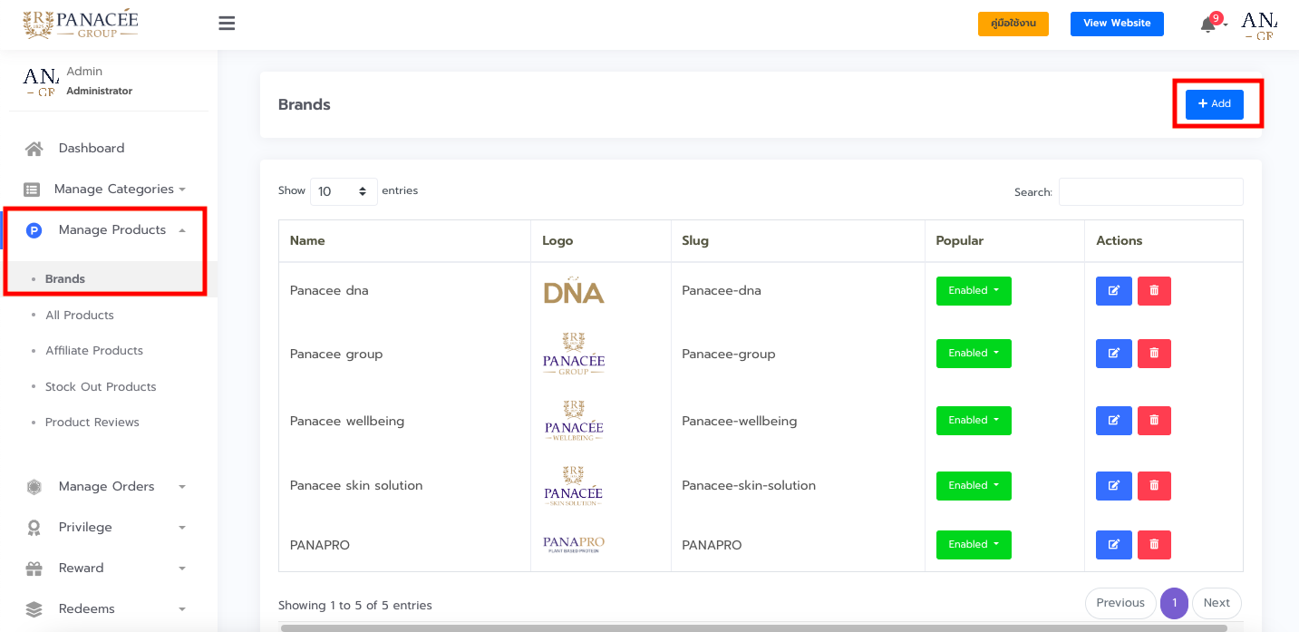Click the Manage Products circle P icon

coord(34,230)
